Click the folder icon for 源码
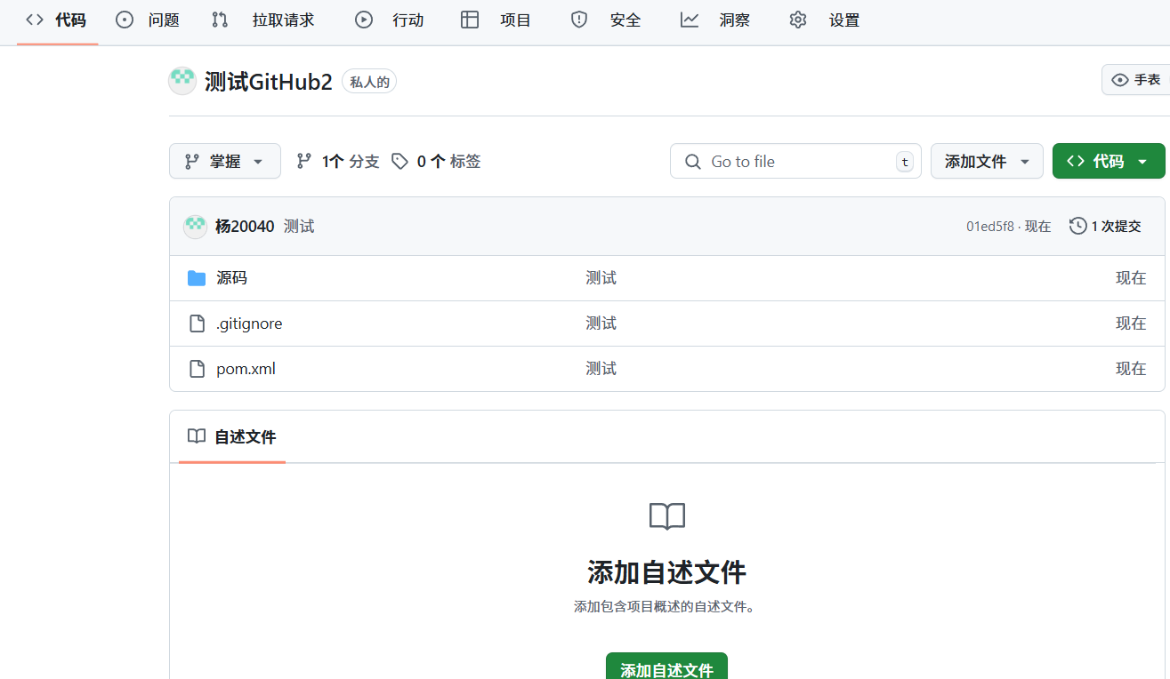 (x=197, y=278)
